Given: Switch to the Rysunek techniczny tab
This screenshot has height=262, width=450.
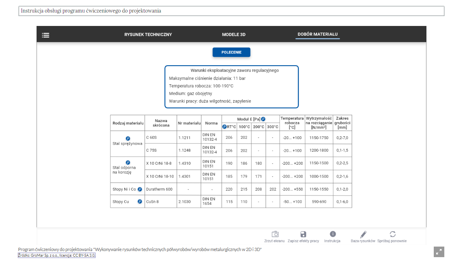Looking at the screenshot, I should point(148,34).
